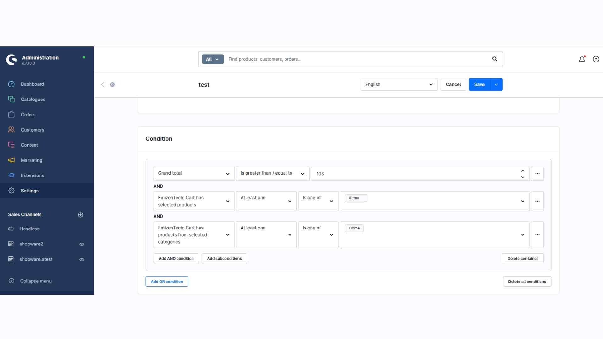Click the Headless basket icon
Image resolution: width=603 pixels, height=339 pixels.
11,229
